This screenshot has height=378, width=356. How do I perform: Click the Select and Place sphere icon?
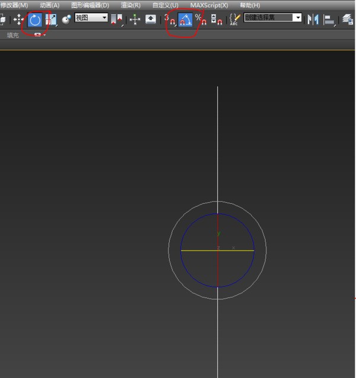click(66, 20)
